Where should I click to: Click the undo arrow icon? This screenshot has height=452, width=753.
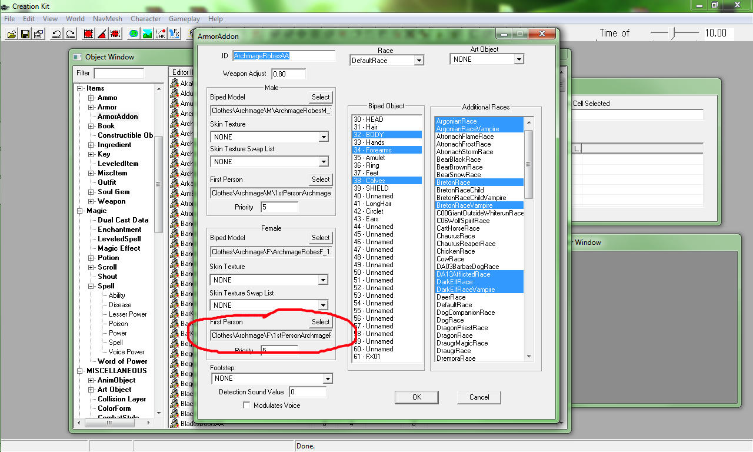click(56, 34)
